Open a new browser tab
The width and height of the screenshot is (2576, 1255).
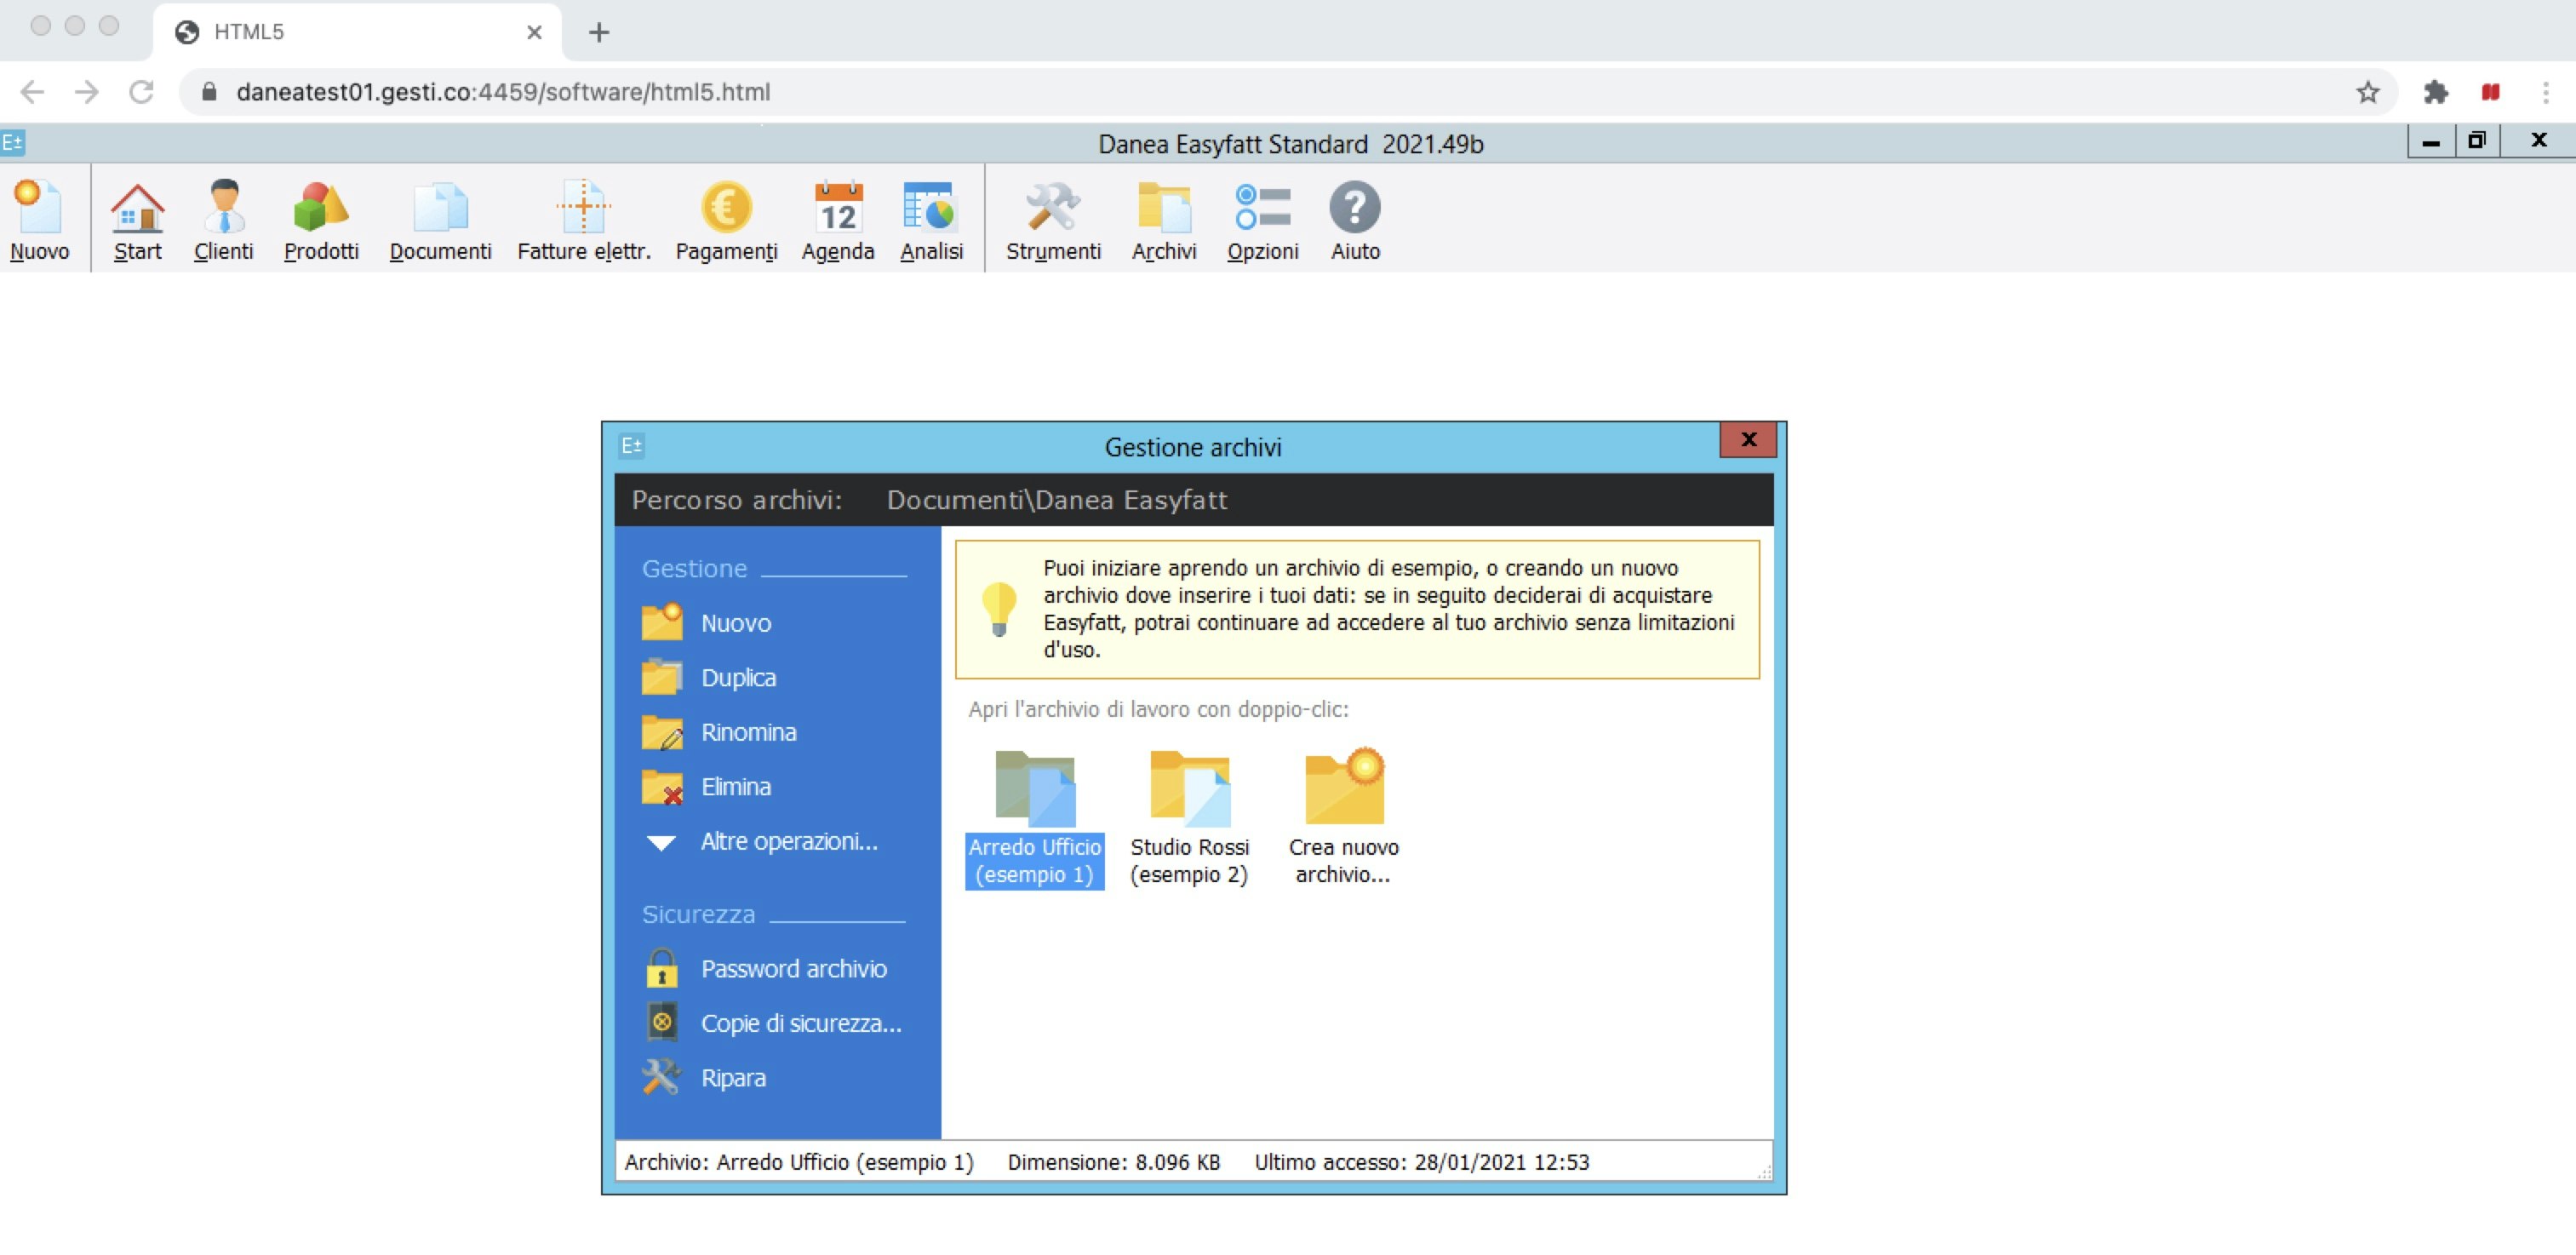pos(599,32)
